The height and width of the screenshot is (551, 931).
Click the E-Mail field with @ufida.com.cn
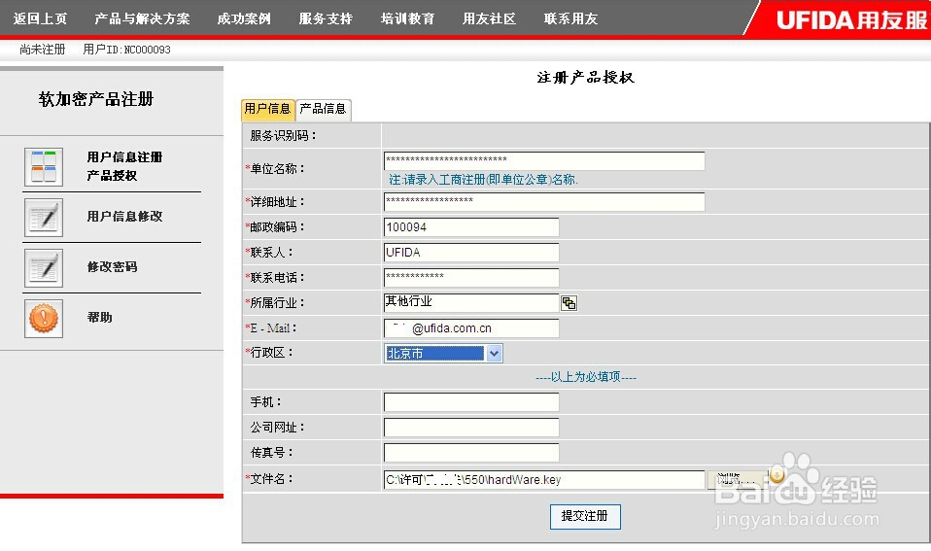coord(471,328)
